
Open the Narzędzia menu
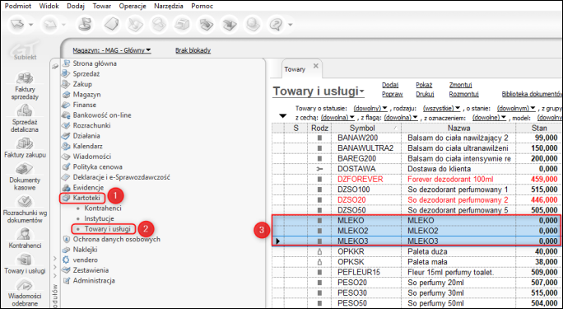[x=169, y=6]
